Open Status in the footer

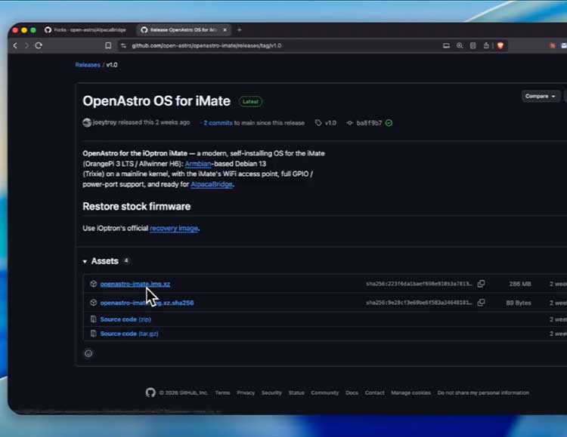(x=296, y=392)
